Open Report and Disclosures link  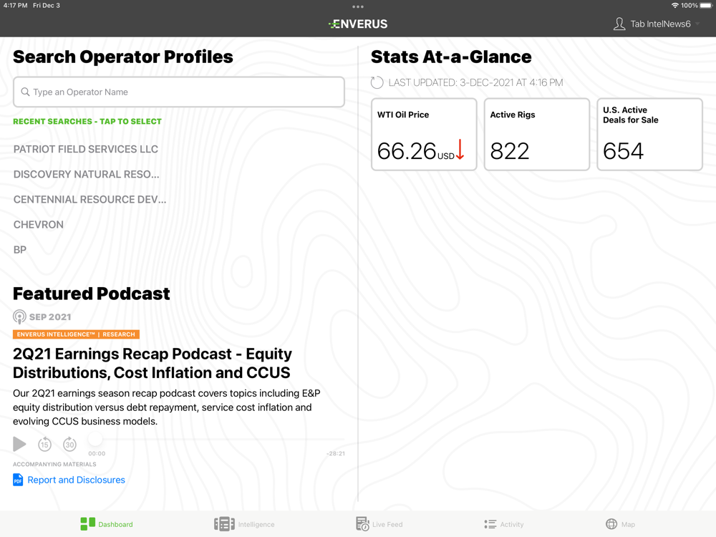(77, 480)
